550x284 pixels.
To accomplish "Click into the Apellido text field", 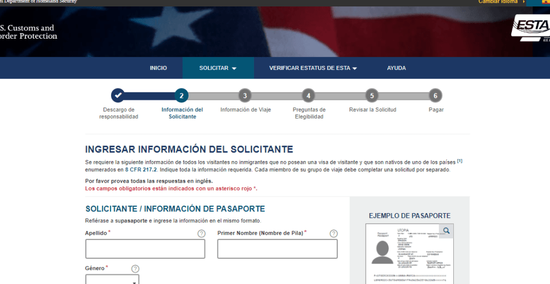I will pos(145,249).
